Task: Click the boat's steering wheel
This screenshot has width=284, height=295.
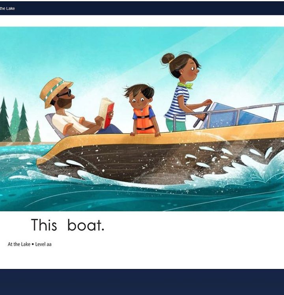Action: [x=202, y=116]
